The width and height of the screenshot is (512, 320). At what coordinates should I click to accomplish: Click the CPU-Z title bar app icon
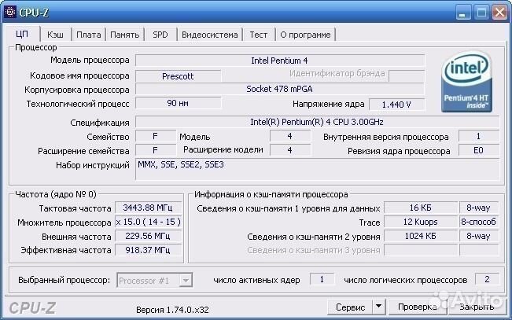click(9, 12)
